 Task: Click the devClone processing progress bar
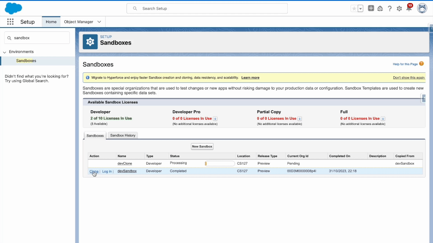(220, 164)
